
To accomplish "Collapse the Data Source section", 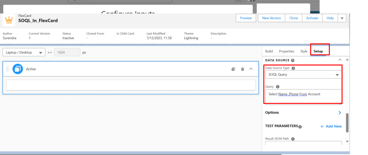I will 340,60.
